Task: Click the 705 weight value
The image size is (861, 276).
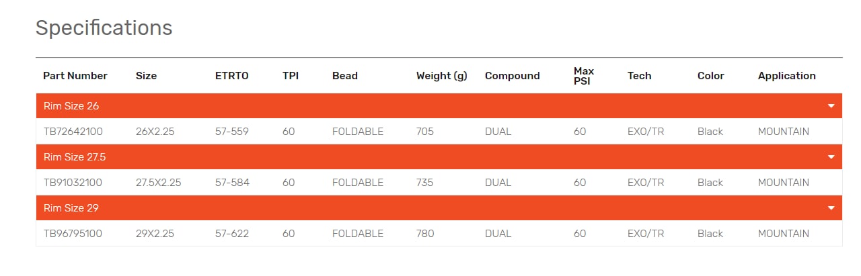Action: tap(425, 132)
